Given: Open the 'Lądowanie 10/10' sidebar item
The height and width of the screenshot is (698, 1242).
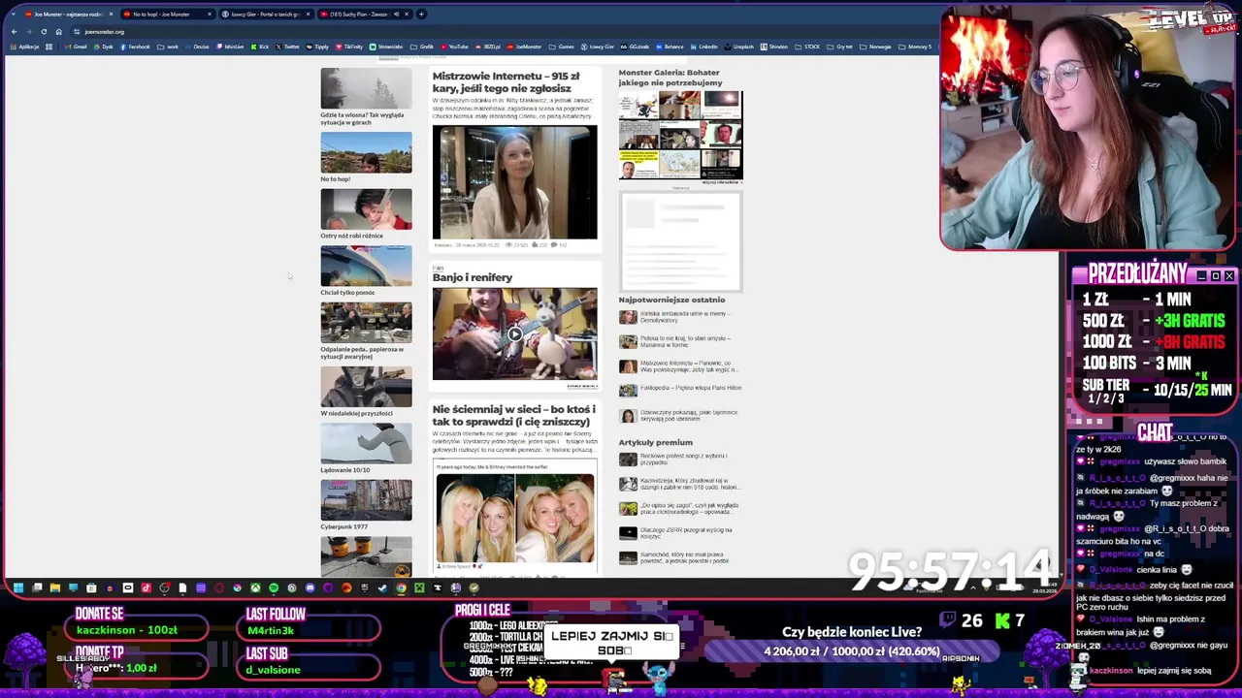Looking at the screenshot, I should (x=345, y=470).
